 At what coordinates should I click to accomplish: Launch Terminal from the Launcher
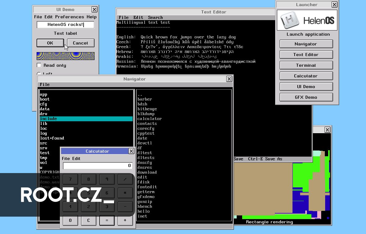pyautogui.click(x=306, y=65)
